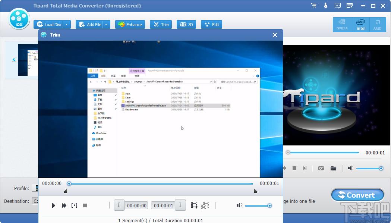Select the video thumbnail in file list
Screen dimensions: 391x223
coord(28,60)
